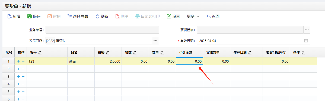The width and height of the screenshot is (325, 101).
Task: Save the order with 保存
Action: pos(34,16)
